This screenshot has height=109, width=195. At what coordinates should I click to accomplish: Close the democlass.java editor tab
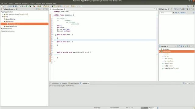(x=65, y=9)
